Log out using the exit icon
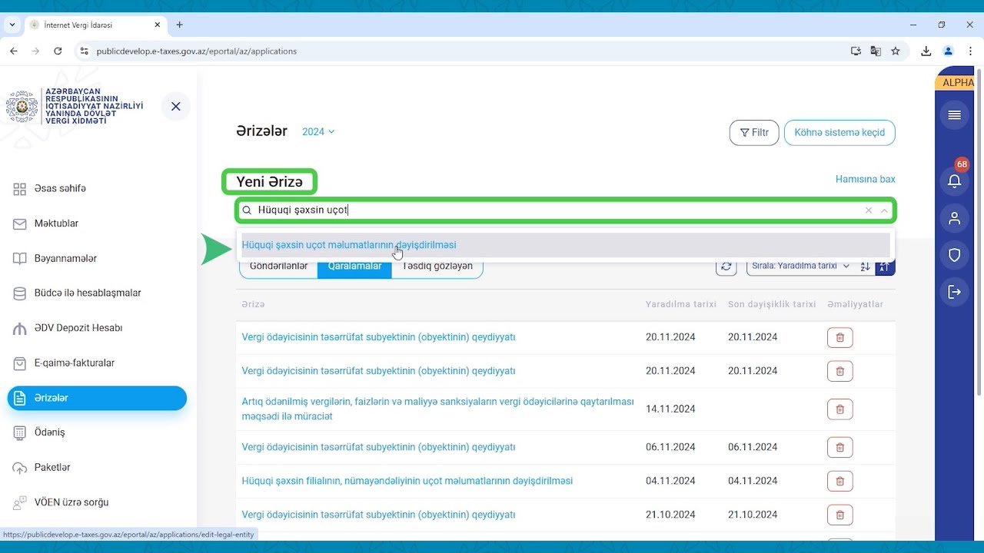Viewport: 984px width, 553px height. [x=955, y=292]
